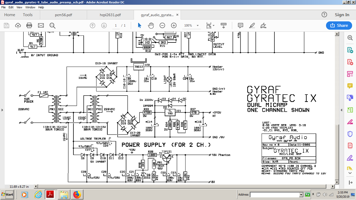Open Fill & Sign tool in right pane
This screenshot has width=356, height=200.
350,158
